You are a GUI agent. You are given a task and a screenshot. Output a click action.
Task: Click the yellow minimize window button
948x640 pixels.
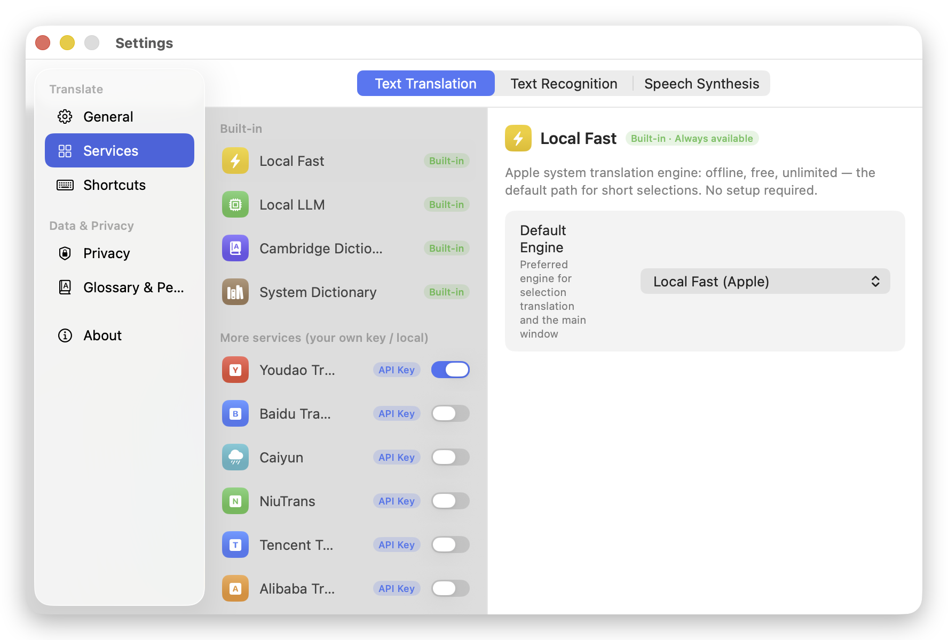coord(67,43)
